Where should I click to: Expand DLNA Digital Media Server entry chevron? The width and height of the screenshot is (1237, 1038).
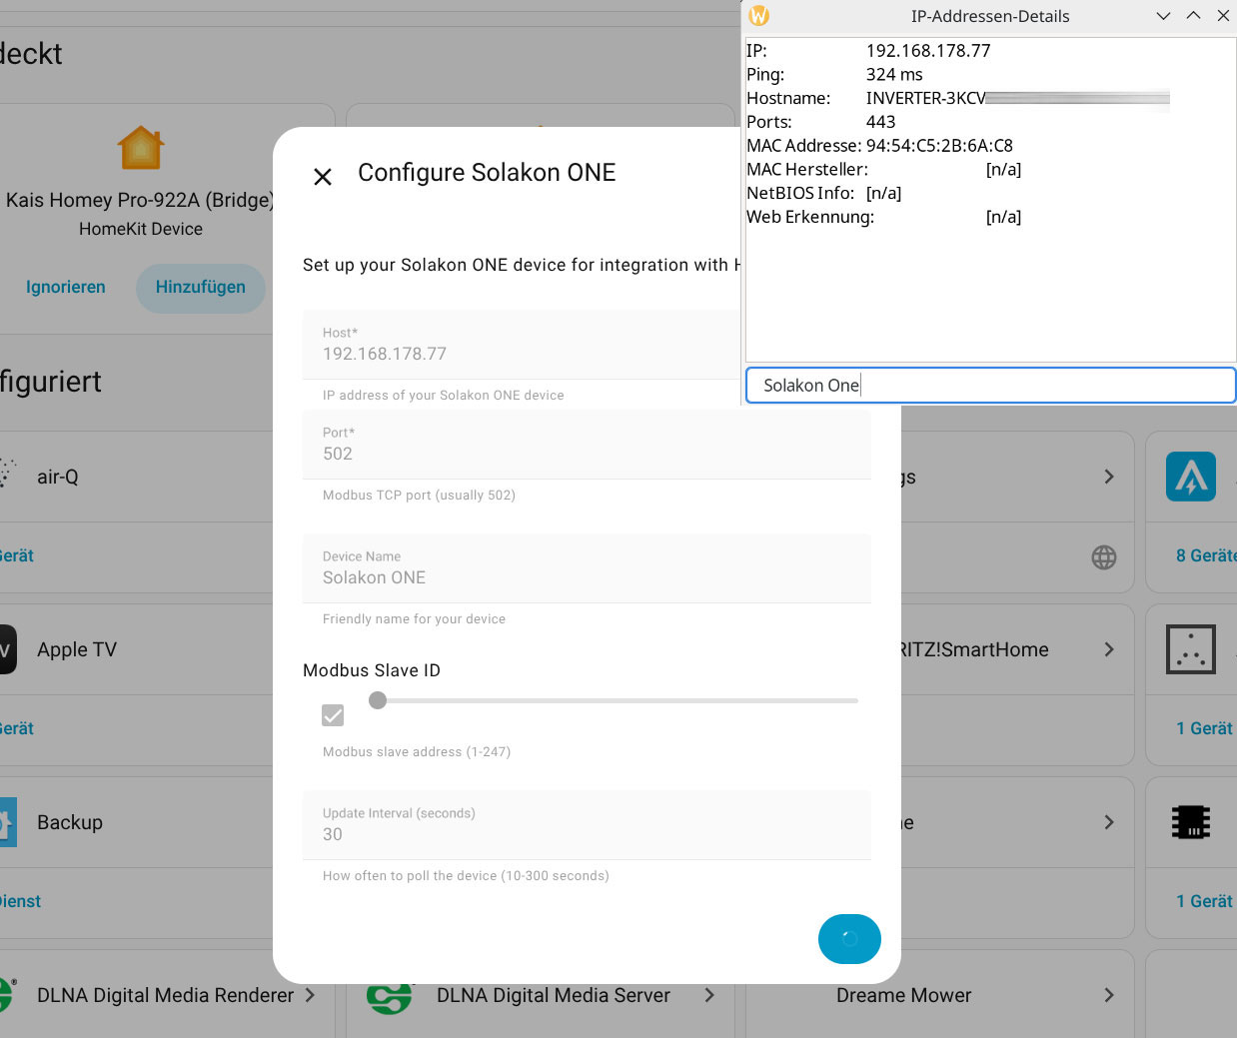(x=709, y=995)
